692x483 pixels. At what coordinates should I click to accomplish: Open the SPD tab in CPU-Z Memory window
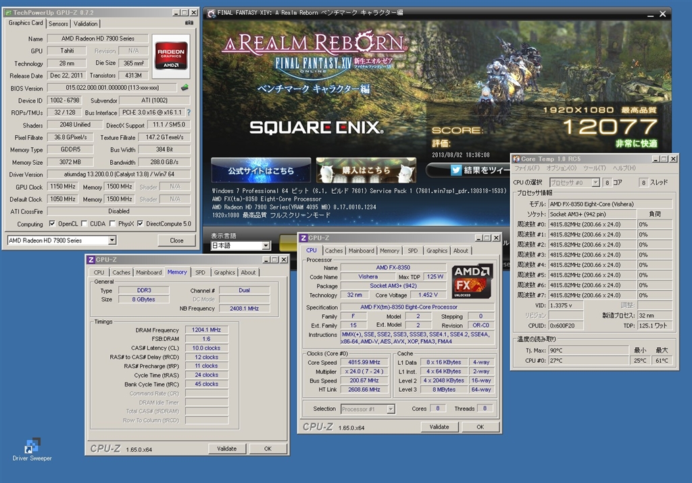click(200, 273)
